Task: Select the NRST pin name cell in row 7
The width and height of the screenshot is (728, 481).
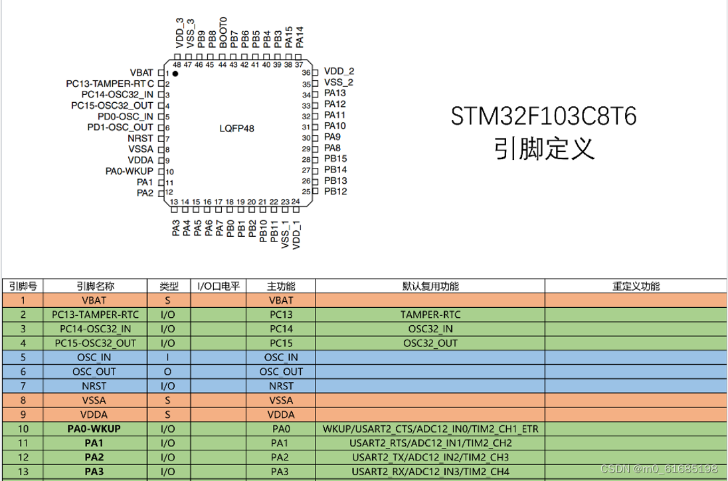Action: (94, 386)
